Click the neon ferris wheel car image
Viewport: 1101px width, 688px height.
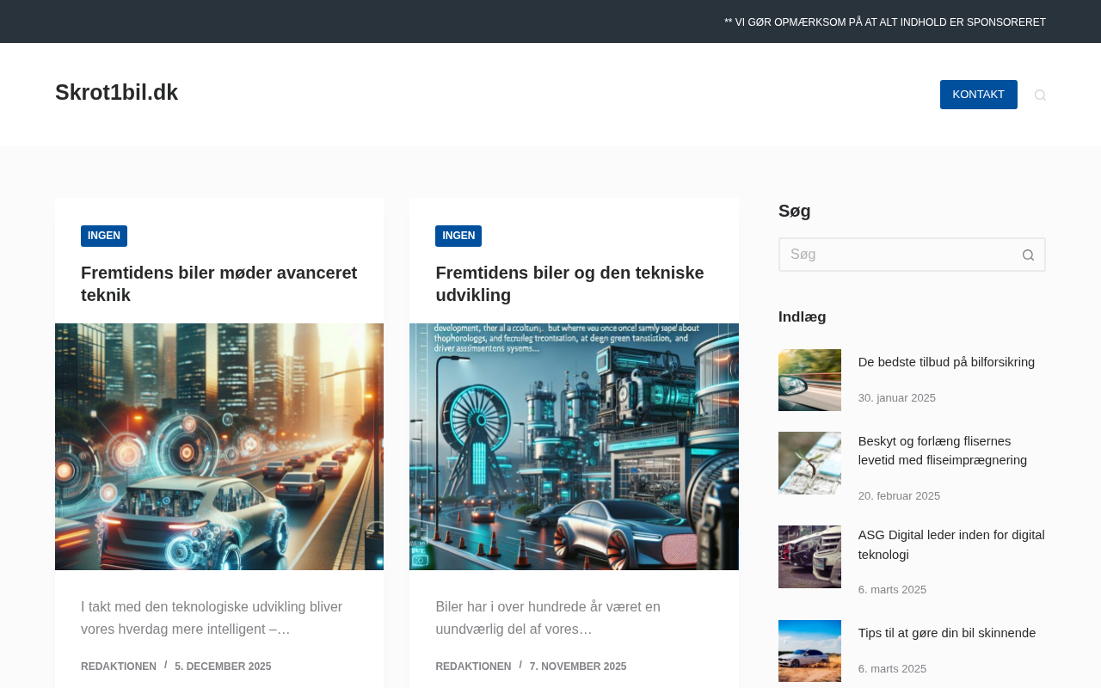click(x=574, y=446)
